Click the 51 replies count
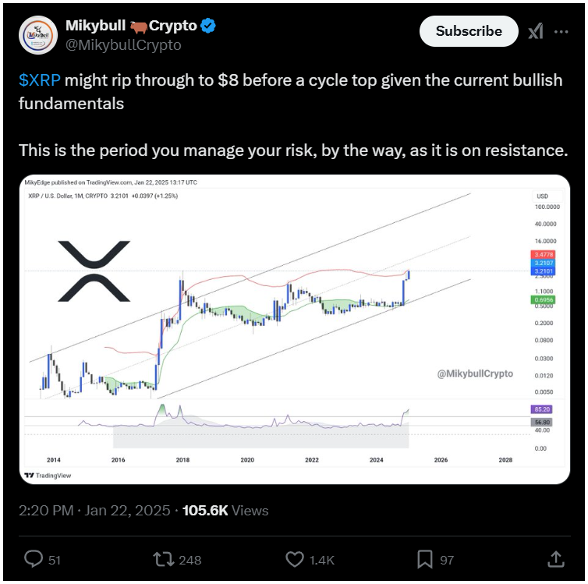The width and height of the screenshot is (588, 584). tap(55, 560)
